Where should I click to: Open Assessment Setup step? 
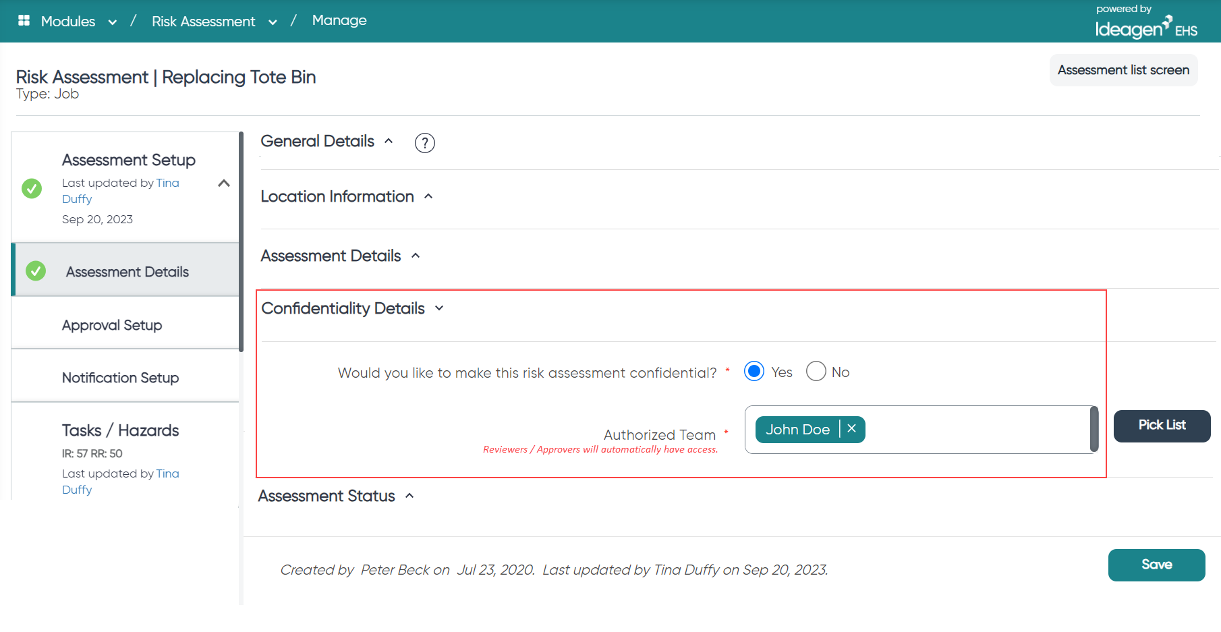pyautogui.click(x=129, y=160)
